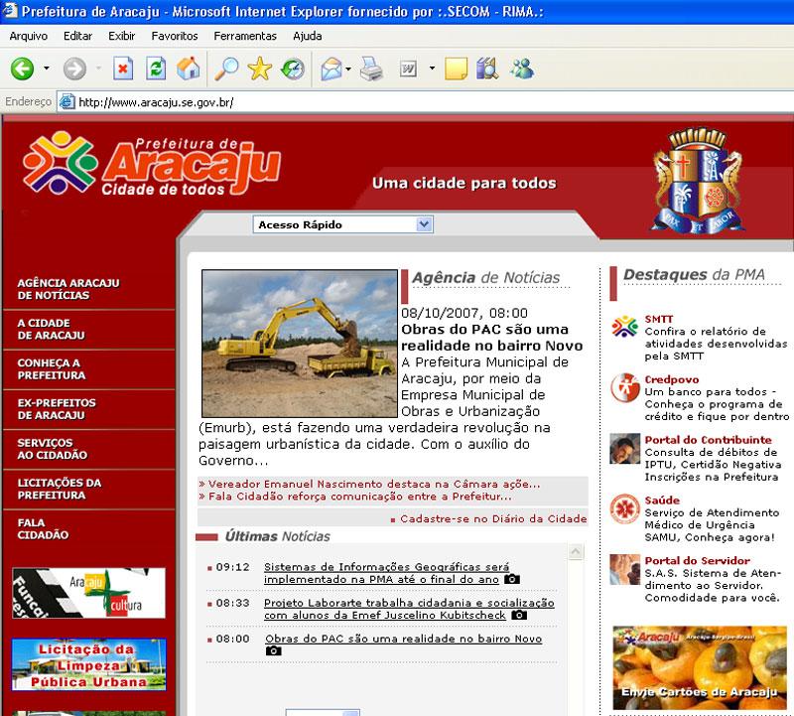Open the Ferramentas menu
This screenshot has height=716, width=794.
(x=244, y=36)
